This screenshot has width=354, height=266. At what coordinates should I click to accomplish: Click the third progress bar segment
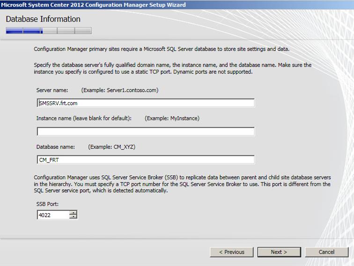49,31
